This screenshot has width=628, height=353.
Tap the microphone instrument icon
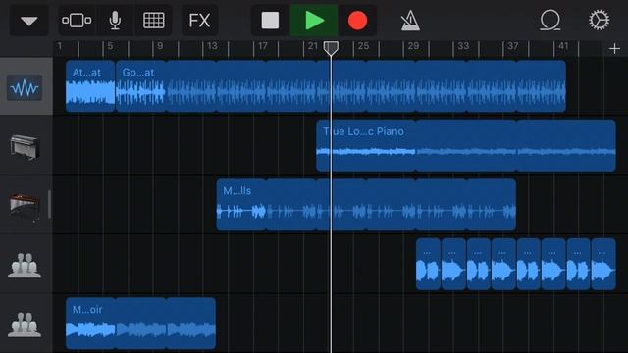(x=115, y=21)
